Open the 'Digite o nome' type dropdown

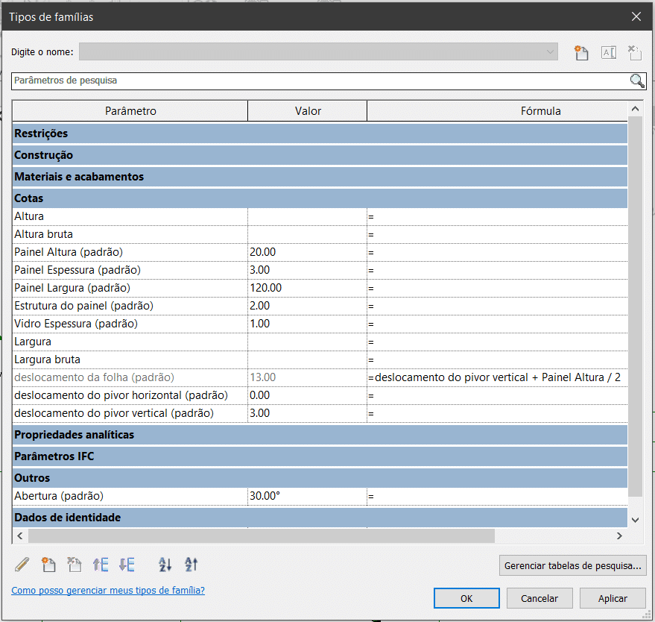318,52
